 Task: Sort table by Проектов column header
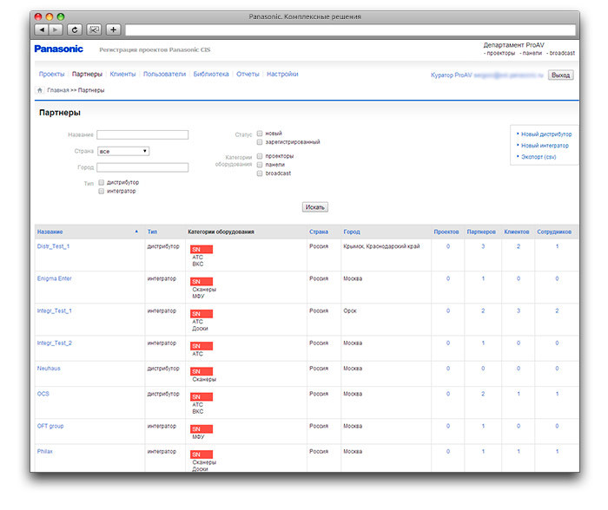(x=446, y=232)
